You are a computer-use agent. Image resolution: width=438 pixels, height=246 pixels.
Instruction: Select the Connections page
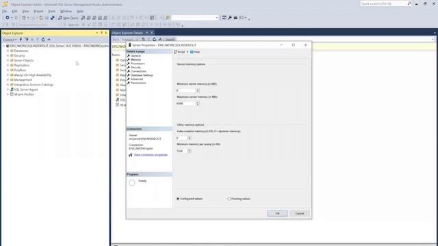(x=138, y=71)
